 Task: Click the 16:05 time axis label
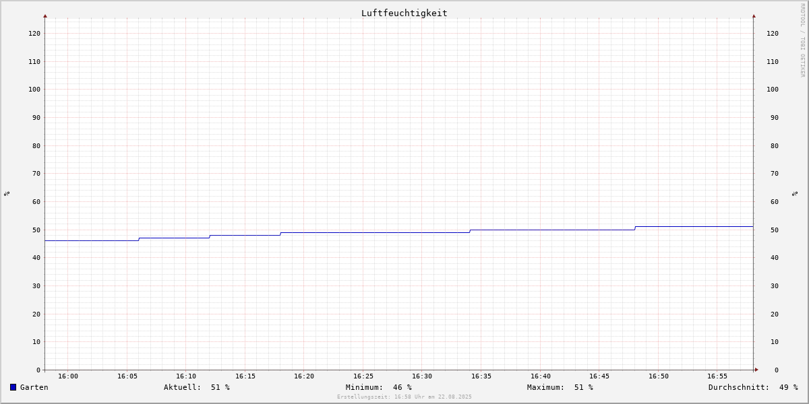click(127, 376)
